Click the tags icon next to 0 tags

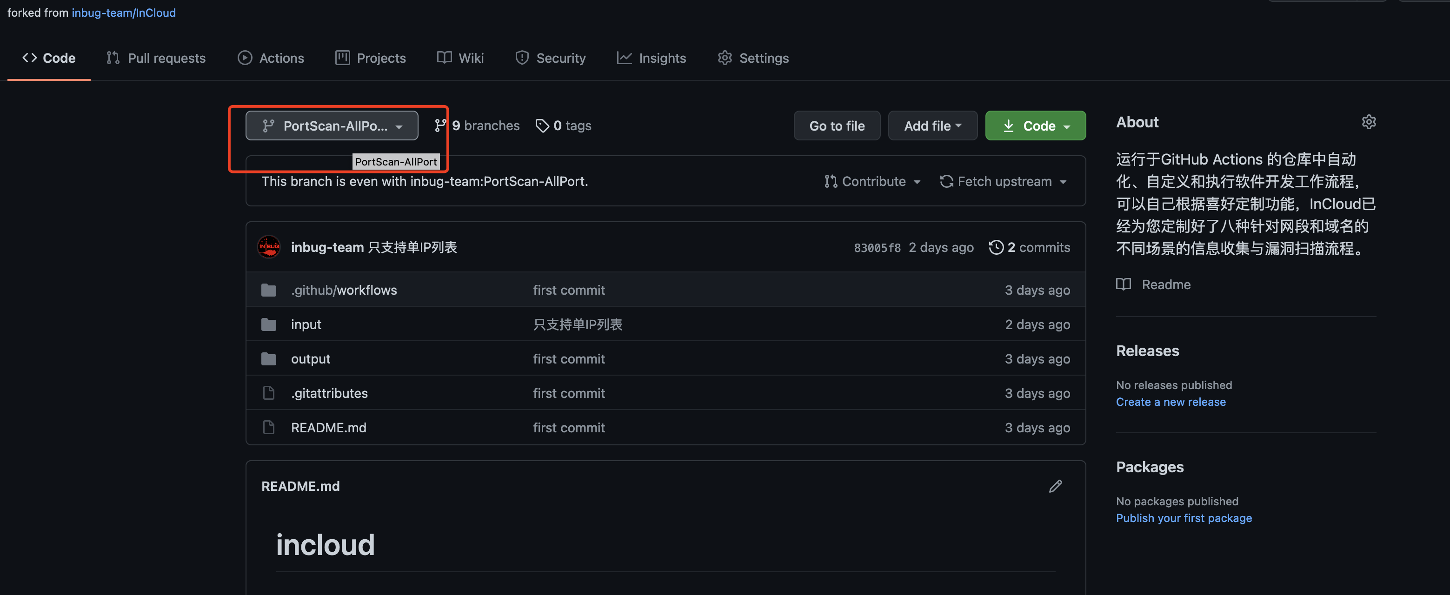tap(542, 126)
